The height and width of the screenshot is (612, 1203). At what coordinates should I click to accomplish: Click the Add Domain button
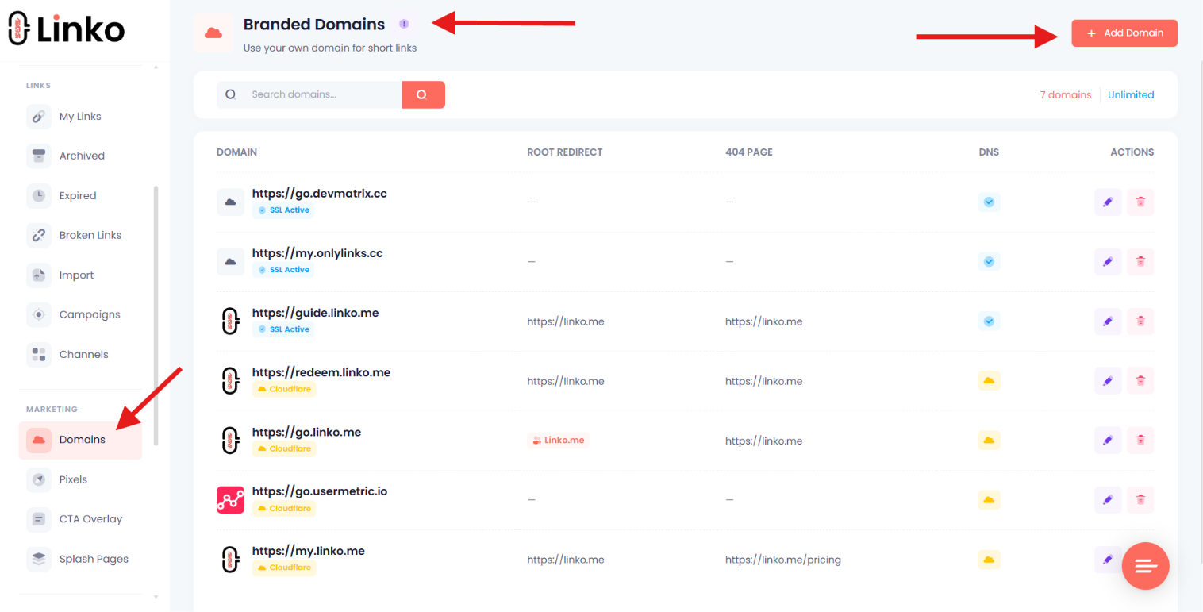coord(1124,33)
